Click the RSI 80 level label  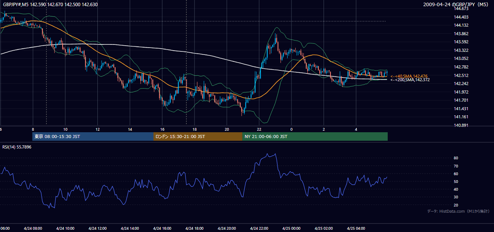pyautogui.click(x=456, y=158)
